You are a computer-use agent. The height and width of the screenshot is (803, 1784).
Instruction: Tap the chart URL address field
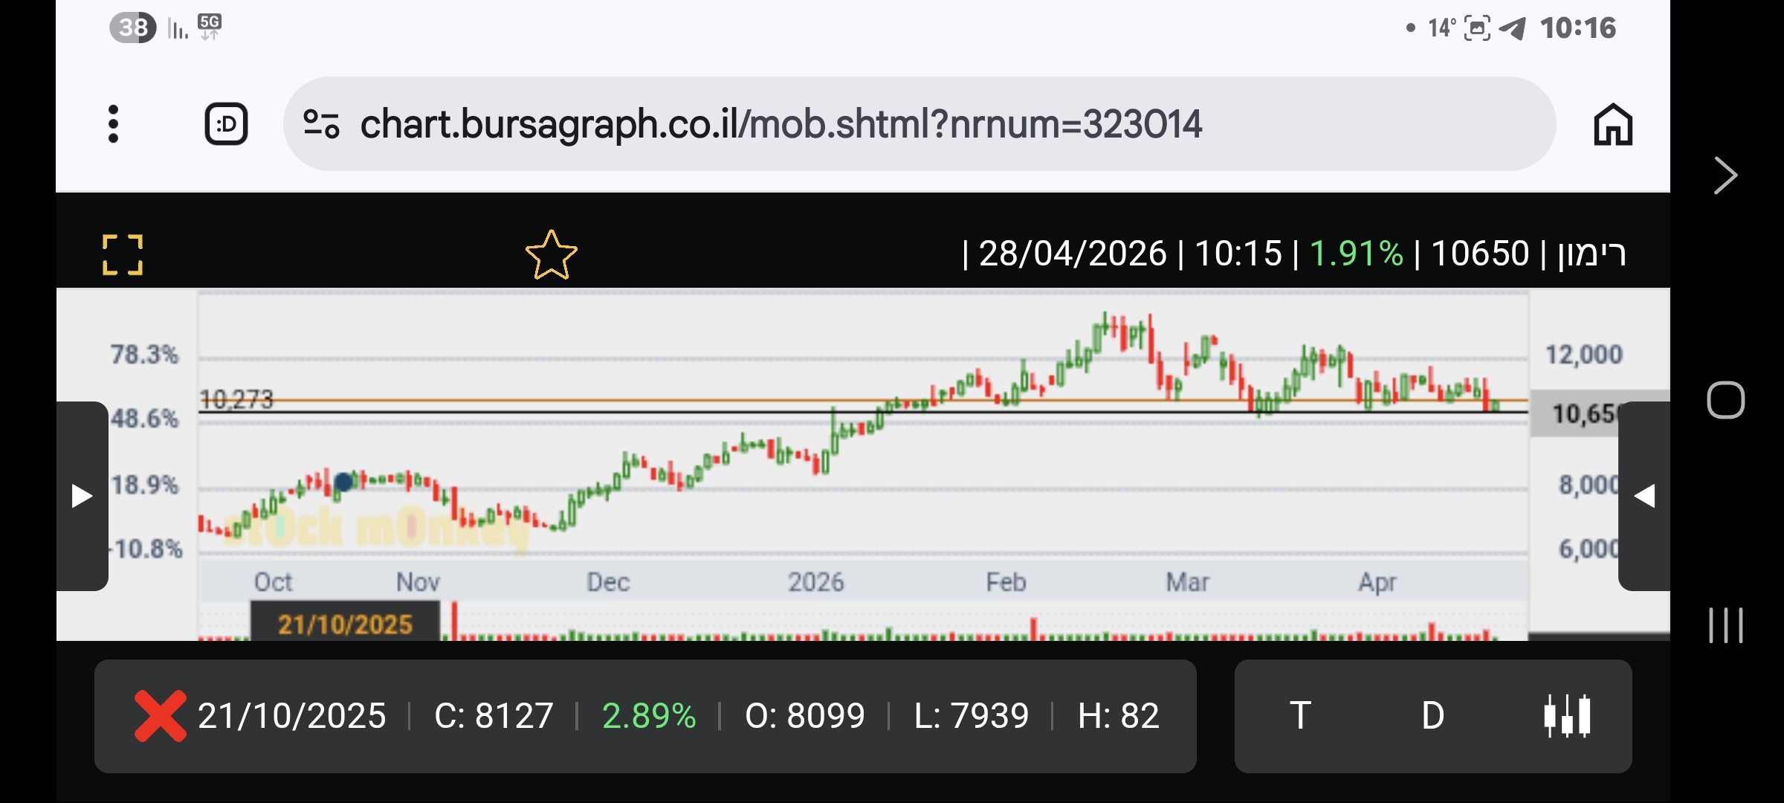(x=780, y=123)
